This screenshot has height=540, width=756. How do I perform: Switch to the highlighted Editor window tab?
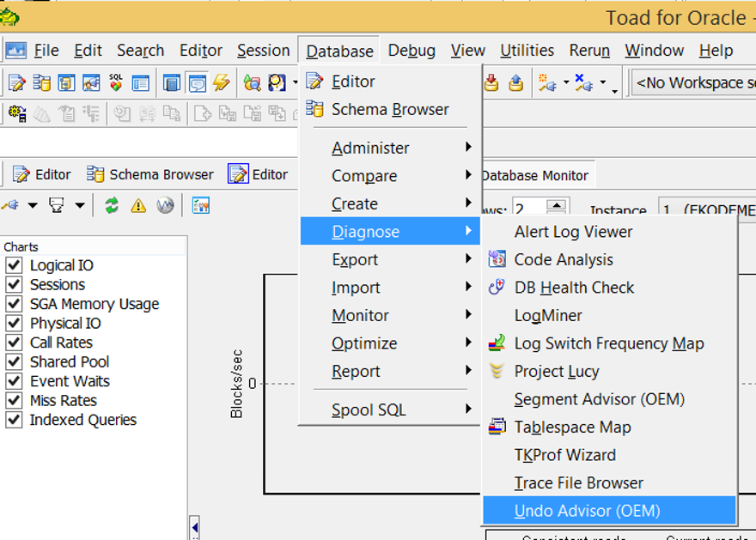[x=258, y=174]
